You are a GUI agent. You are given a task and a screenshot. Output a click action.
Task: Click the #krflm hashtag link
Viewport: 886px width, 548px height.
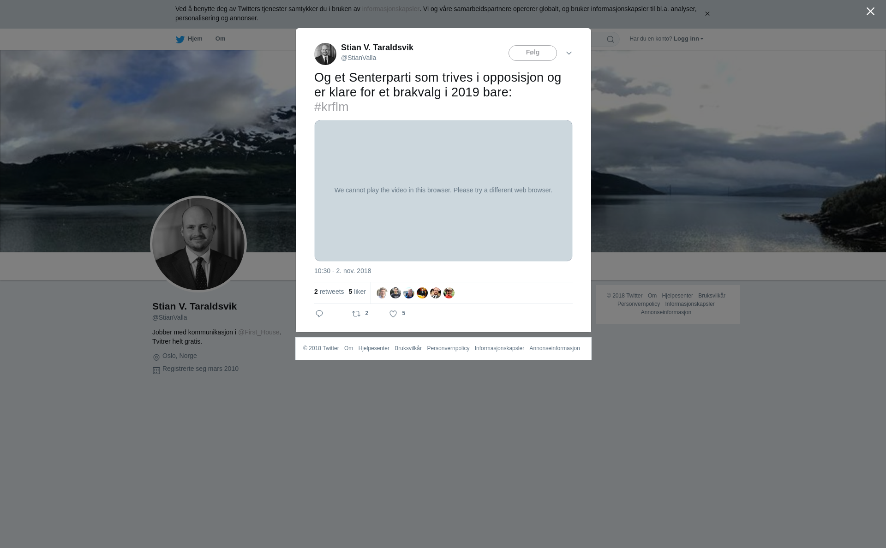pos(331,107)
